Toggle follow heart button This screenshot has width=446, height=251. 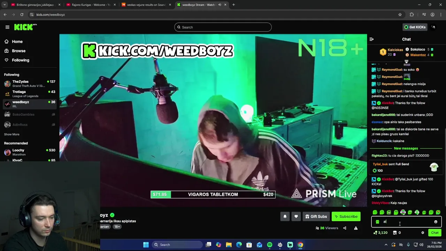point(296,216)
